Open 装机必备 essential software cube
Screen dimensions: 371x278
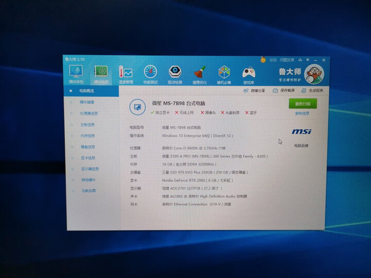coord(224,75)
